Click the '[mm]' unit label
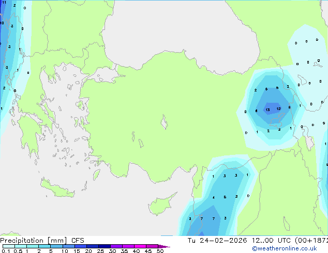The height and width of the screenshot is (253, 328). click(57, 241)
